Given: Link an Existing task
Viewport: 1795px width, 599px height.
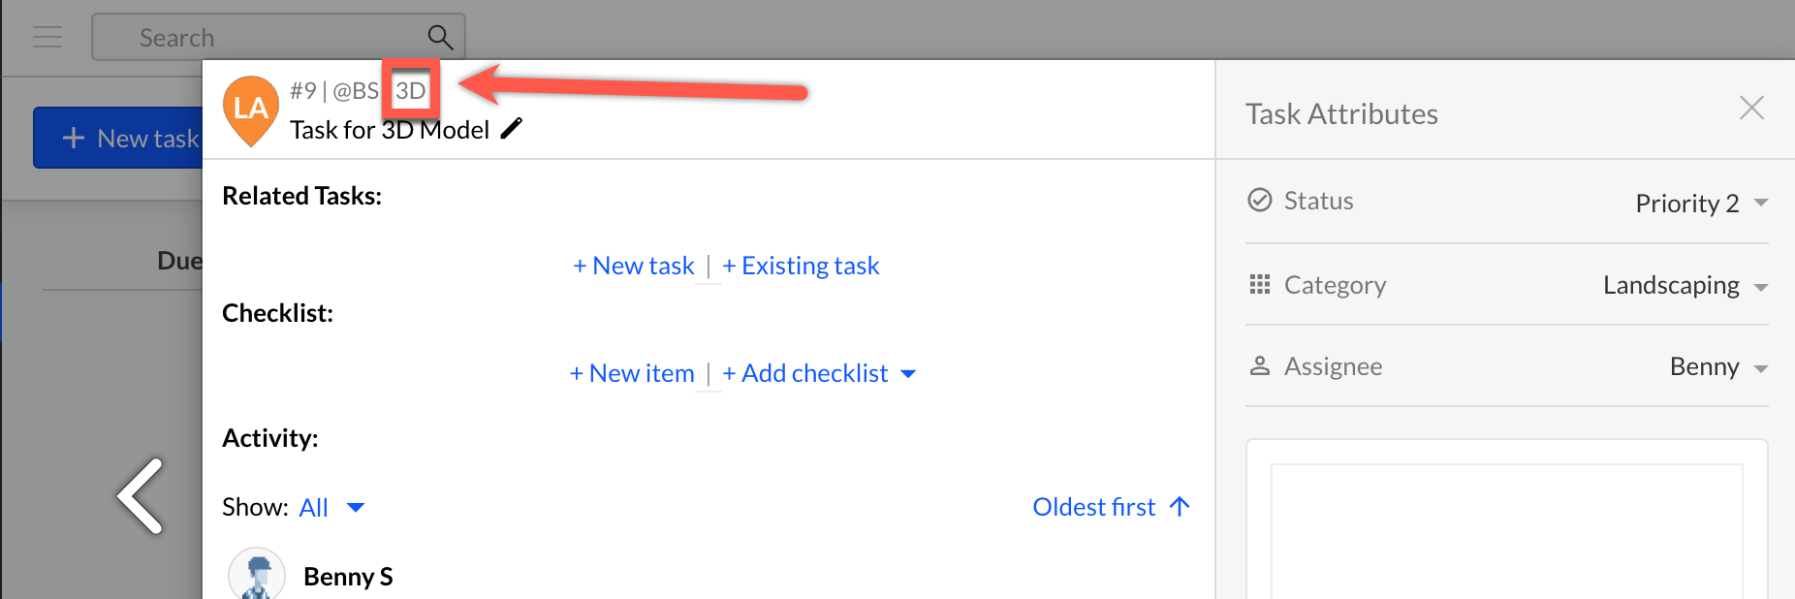Looking at the screenshot, I should point(802,266).
